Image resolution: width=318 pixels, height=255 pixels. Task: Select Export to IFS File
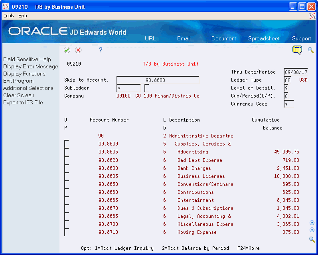(x=23, y=102)
